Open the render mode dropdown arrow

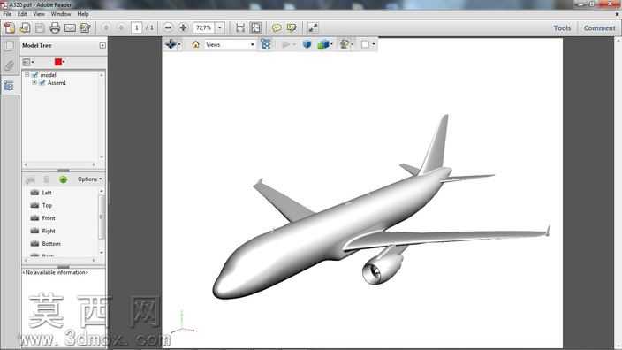(x=331, y=45)
